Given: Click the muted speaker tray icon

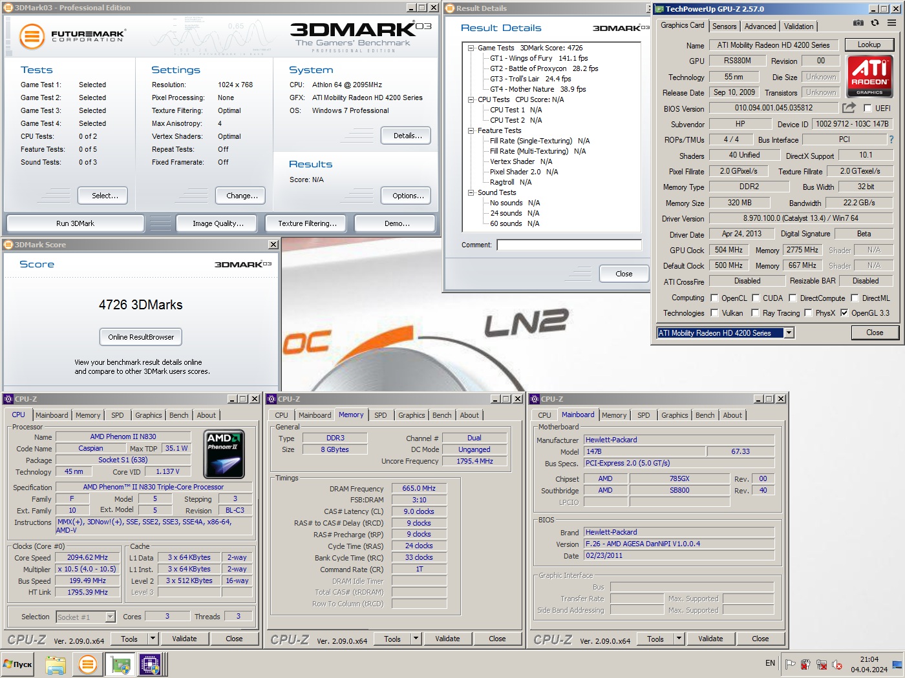Looking at the screenshot, I should click(837, 664).
